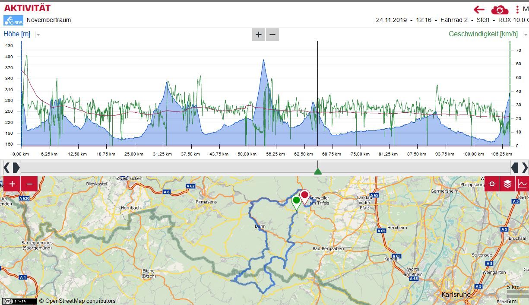Expand the Höhe [m] axis dropdown
The width and height of the screenshot is (529, 305).
click(38, 35)
